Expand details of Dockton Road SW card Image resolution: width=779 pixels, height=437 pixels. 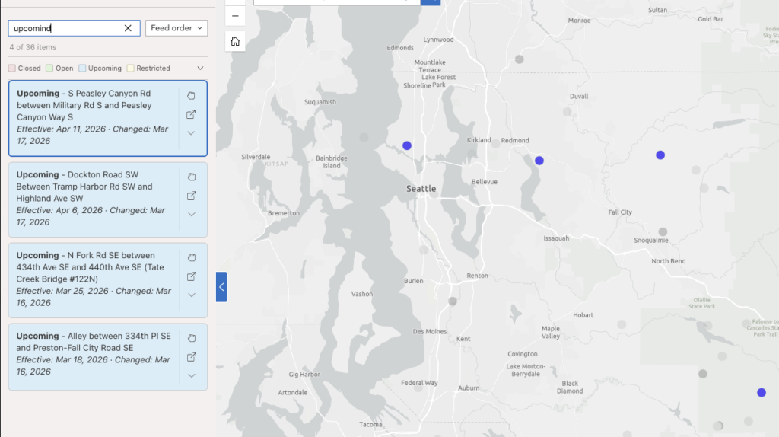[x=192, y=214]
